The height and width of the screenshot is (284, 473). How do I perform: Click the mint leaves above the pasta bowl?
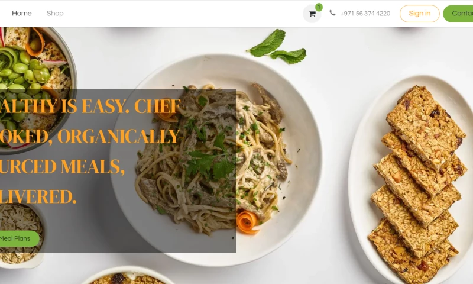tap(277, 47)
